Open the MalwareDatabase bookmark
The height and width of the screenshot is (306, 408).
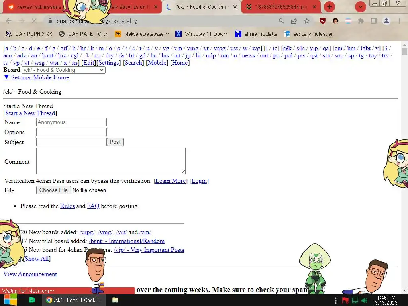(142, 34)
